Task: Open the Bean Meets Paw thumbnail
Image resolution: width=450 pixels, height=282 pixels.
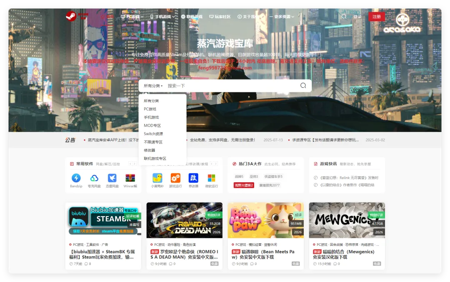Action: coord(266,220)
